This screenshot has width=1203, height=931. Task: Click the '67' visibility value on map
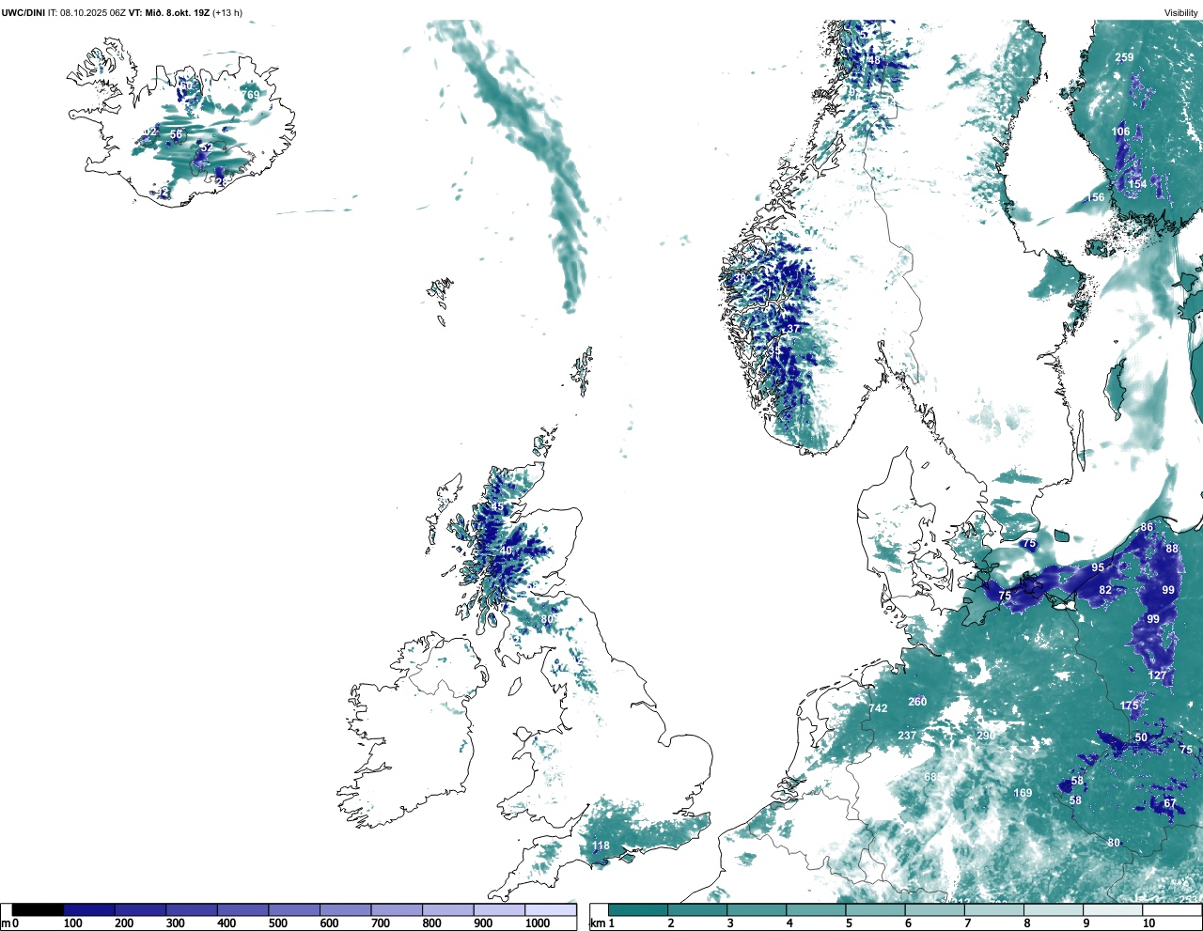[x=1169, y=803]
